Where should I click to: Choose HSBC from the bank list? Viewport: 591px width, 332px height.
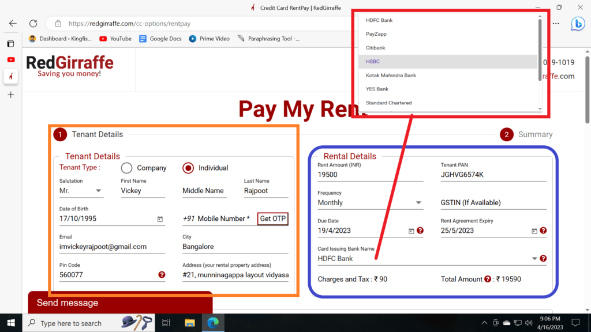(448, 61)
